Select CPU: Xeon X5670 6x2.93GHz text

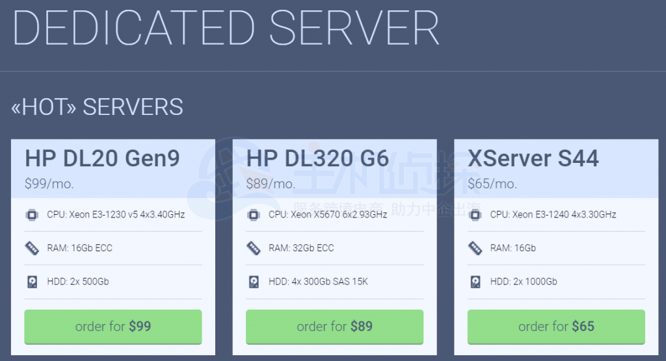(328, 215)
